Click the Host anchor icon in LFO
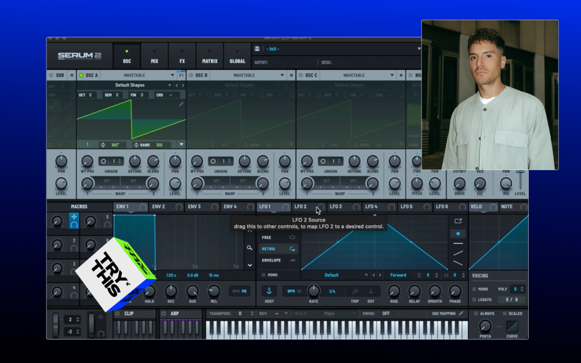The image size is (581, 363). 269,290
